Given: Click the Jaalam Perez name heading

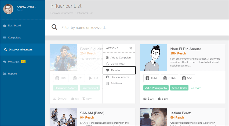Looking at the screenshot, I should pos(180,113).
